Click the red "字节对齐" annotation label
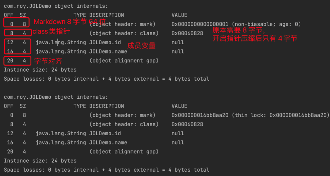This screenshot has height=176, width=330. coord(48,61)
